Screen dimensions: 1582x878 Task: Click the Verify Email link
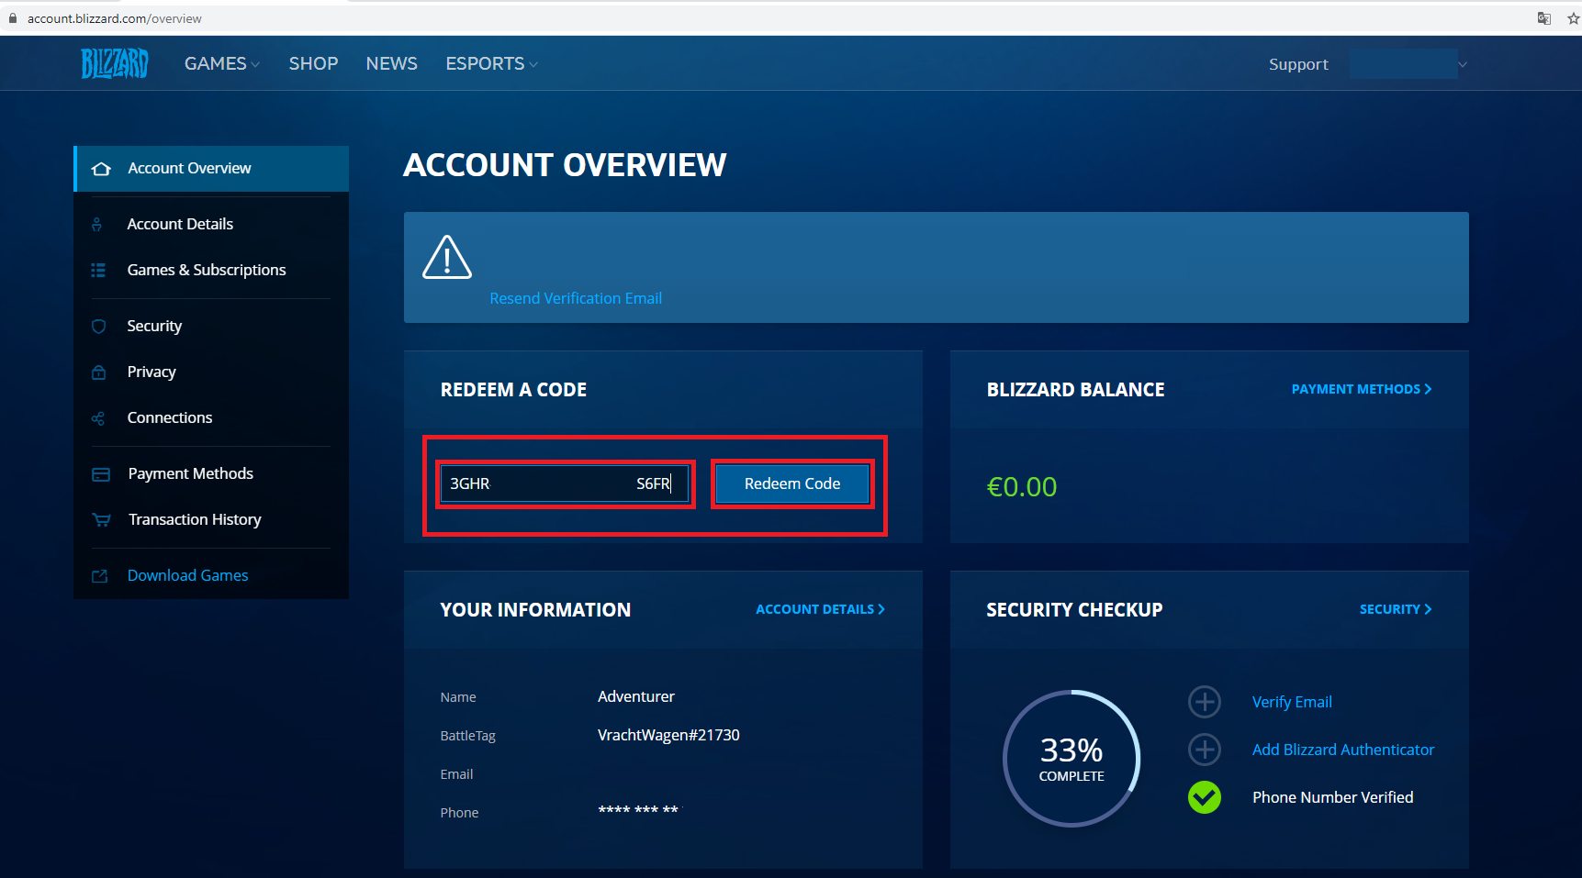click(1292, 702)
